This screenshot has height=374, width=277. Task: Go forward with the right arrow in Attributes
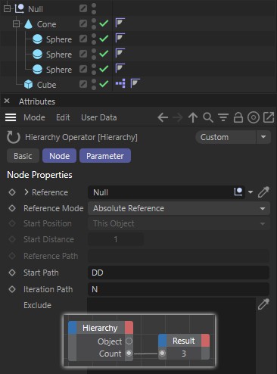point(178,117)
